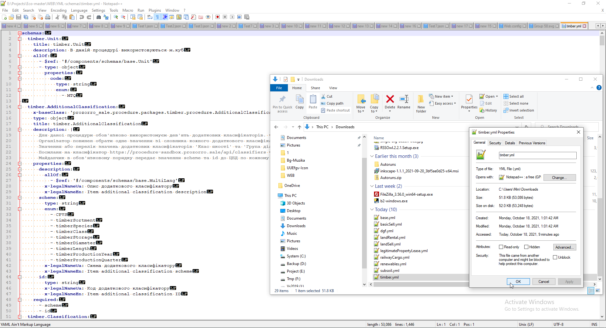Tick the Read-only attribute checkbox

click(501, 247)
